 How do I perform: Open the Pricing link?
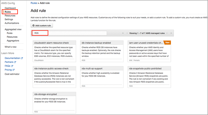tap(8, 70)
